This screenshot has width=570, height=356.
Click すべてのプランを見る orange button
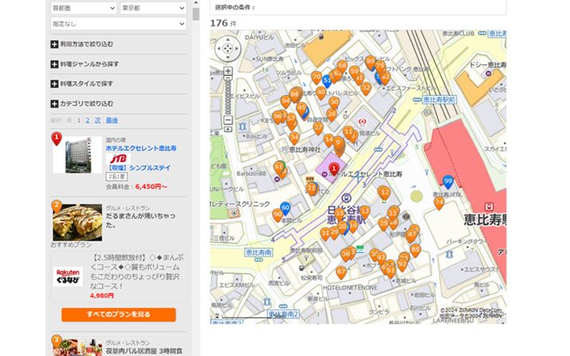[118, 315]
